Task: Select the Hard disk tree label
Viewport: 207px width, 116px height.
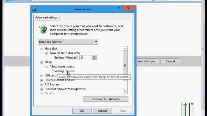Action: 51,49
